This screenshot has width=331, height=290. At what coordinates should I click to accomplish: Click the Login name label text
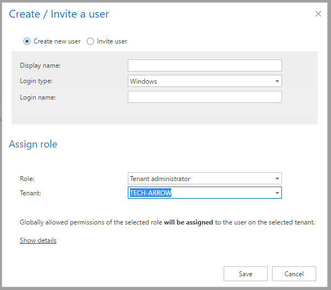click(38, 97)
